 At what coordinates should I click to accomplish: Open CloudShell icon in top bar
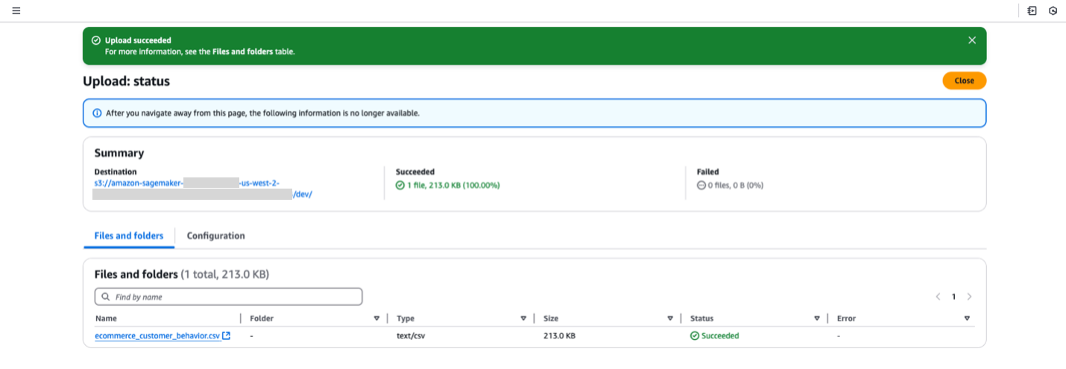pyautogui.click(x=1032, y=11)
